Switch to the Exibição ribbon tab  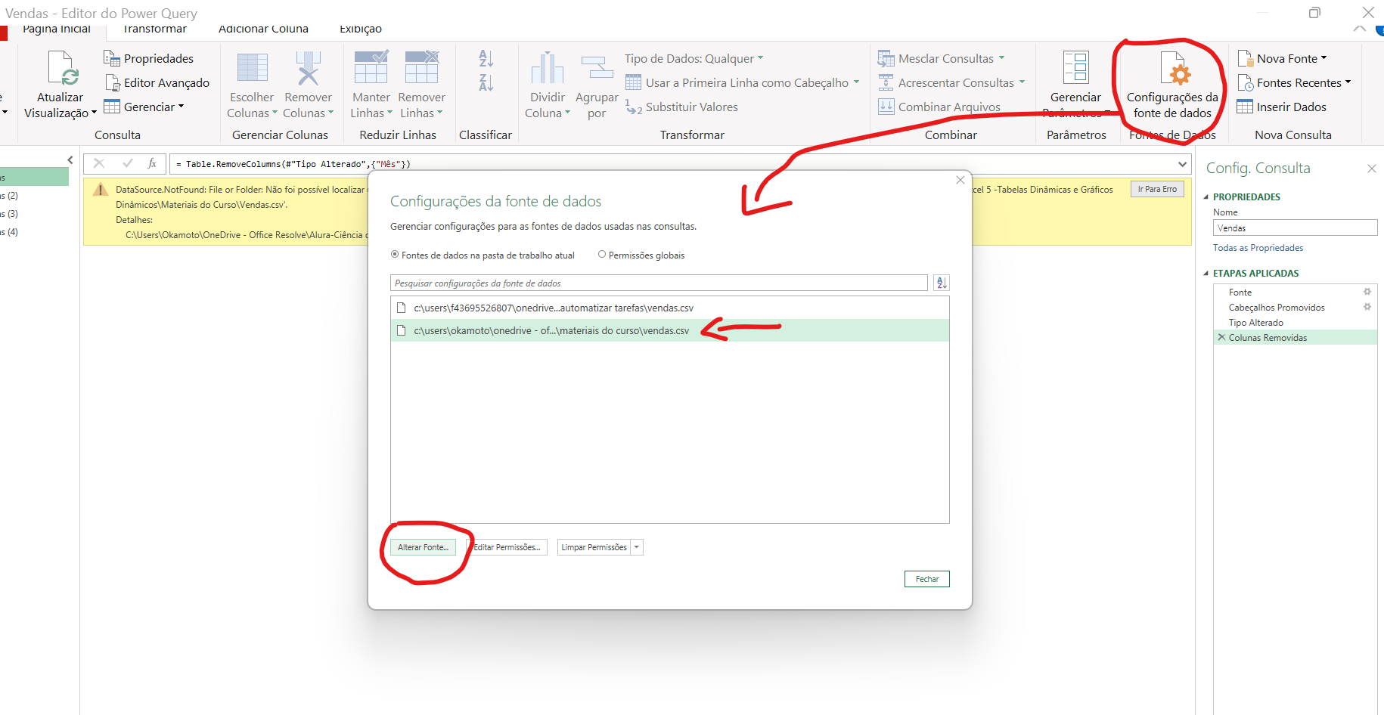pos(361,29)
